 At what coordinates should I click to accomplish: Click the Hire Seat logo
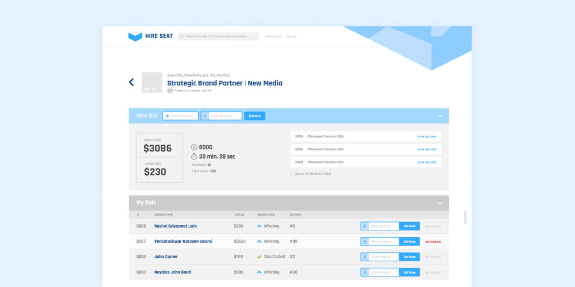point(150,36)
